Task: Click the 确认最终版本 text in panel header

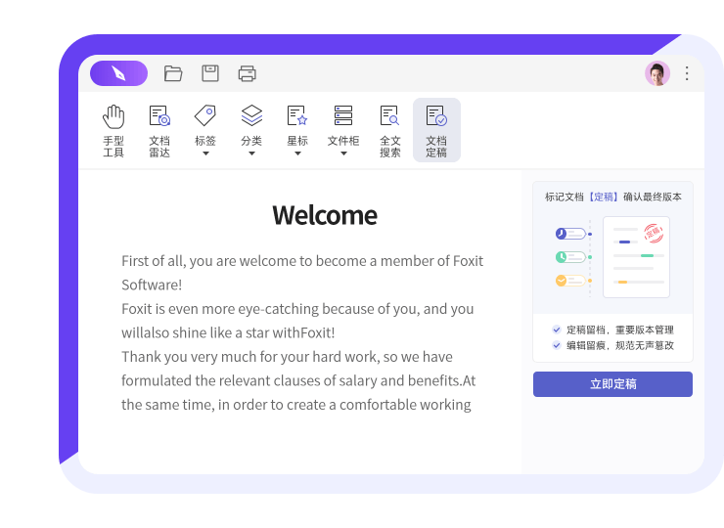Action: 652,198
